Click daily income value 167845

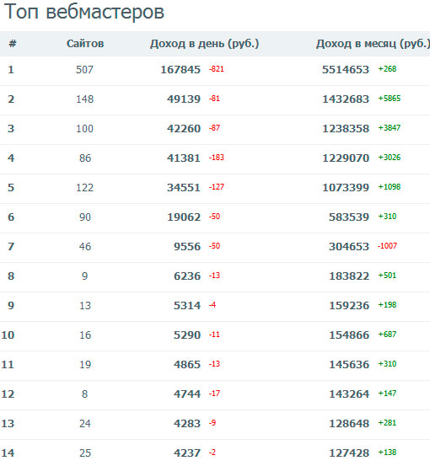(x=180, y=70)
